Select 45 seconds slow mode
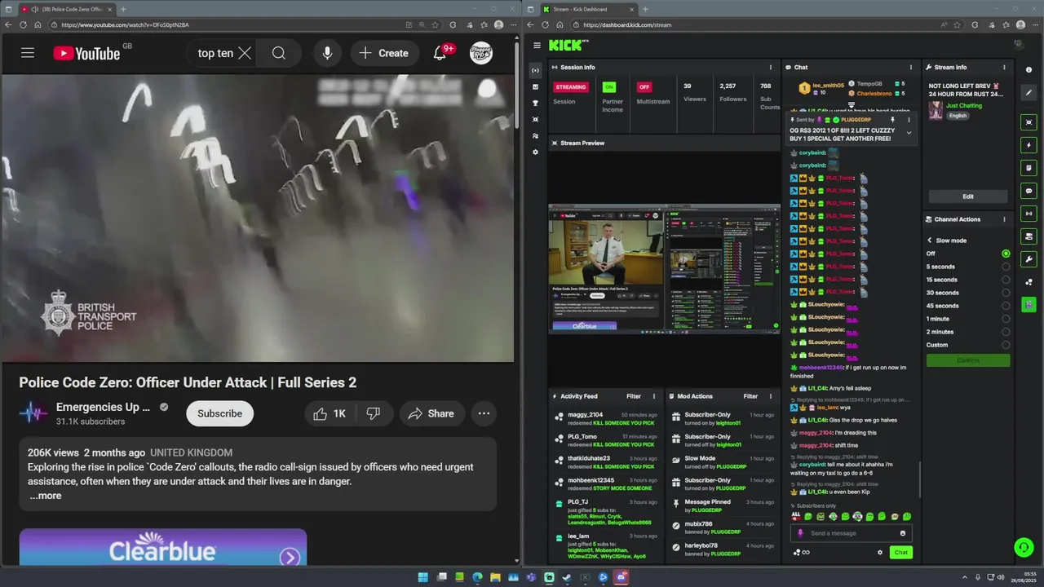The image size is (1044, 587). (1006, 306)
